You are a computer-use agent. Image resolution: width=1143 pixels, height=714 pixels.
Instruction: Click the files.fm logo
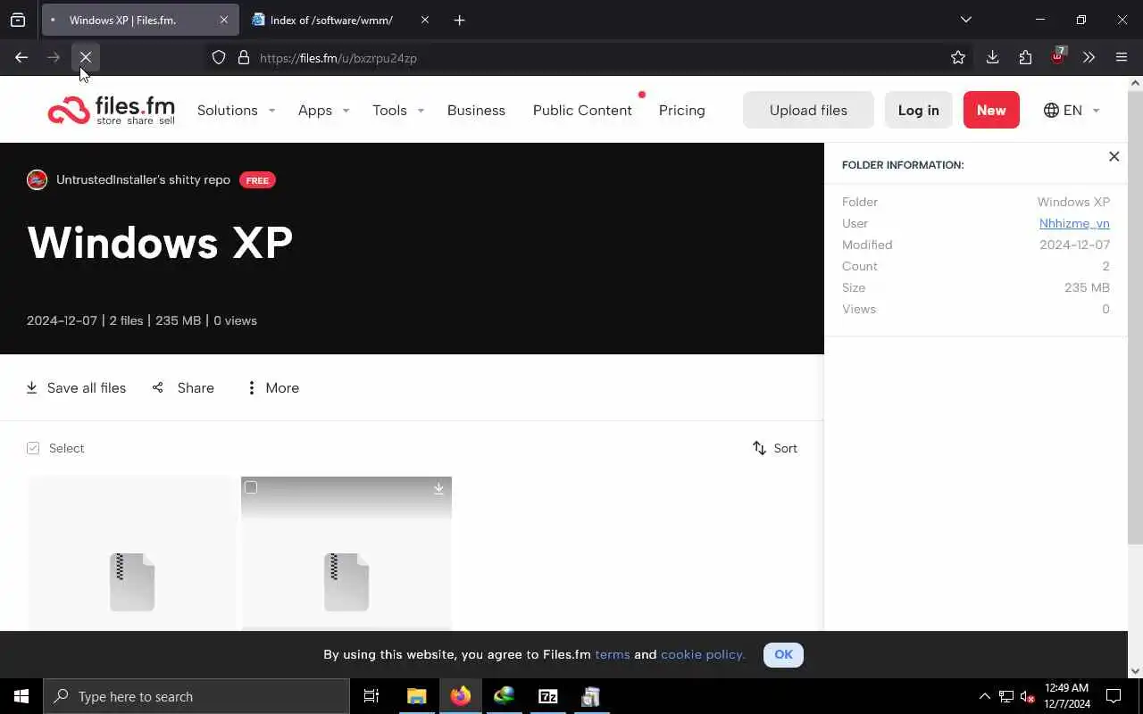(112, 110)
